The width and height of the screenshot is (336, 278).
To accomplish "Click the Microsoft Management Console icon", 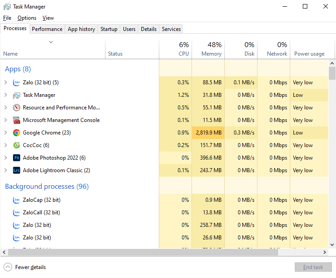I will pyautogui.click(x=17, y=120).
